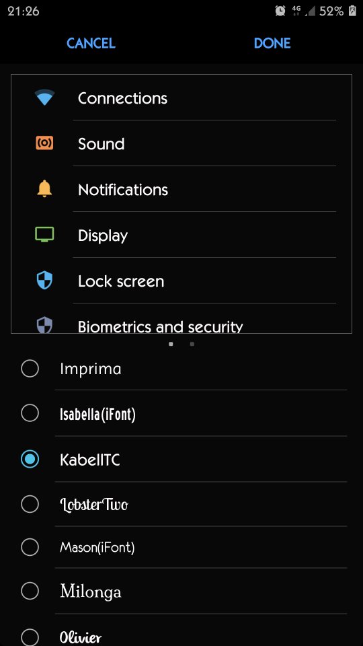Tap the Notifications bell icon
The image size is (363, 646).
click(x=44, y=189)
